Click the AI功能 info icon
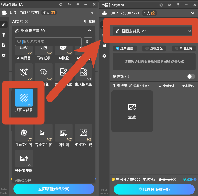 (27, 22)
